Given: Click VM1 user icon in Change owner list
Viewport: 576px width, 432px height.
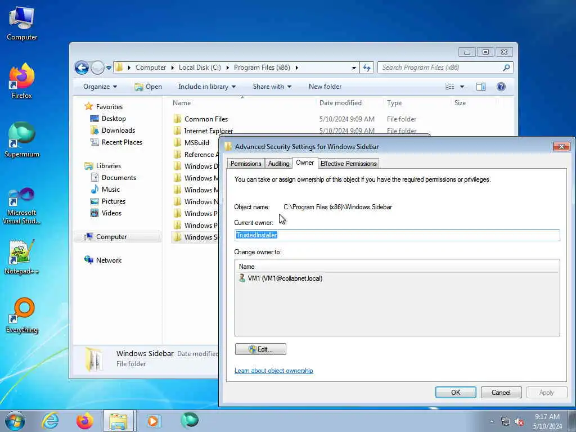Looking at the screenshot, I should point(242,278).
